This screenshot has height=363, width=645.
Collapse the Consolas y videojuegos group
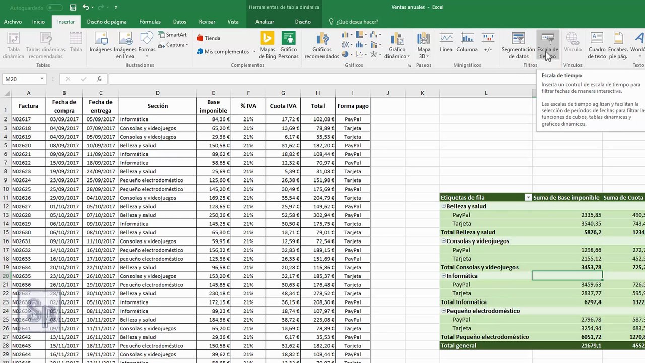[x=444, y=241]
